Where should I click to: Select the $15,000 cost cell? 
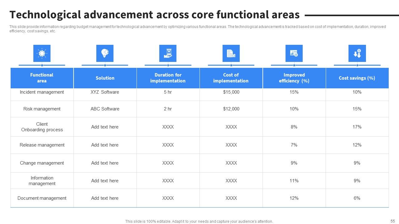(x=231, y=92)
